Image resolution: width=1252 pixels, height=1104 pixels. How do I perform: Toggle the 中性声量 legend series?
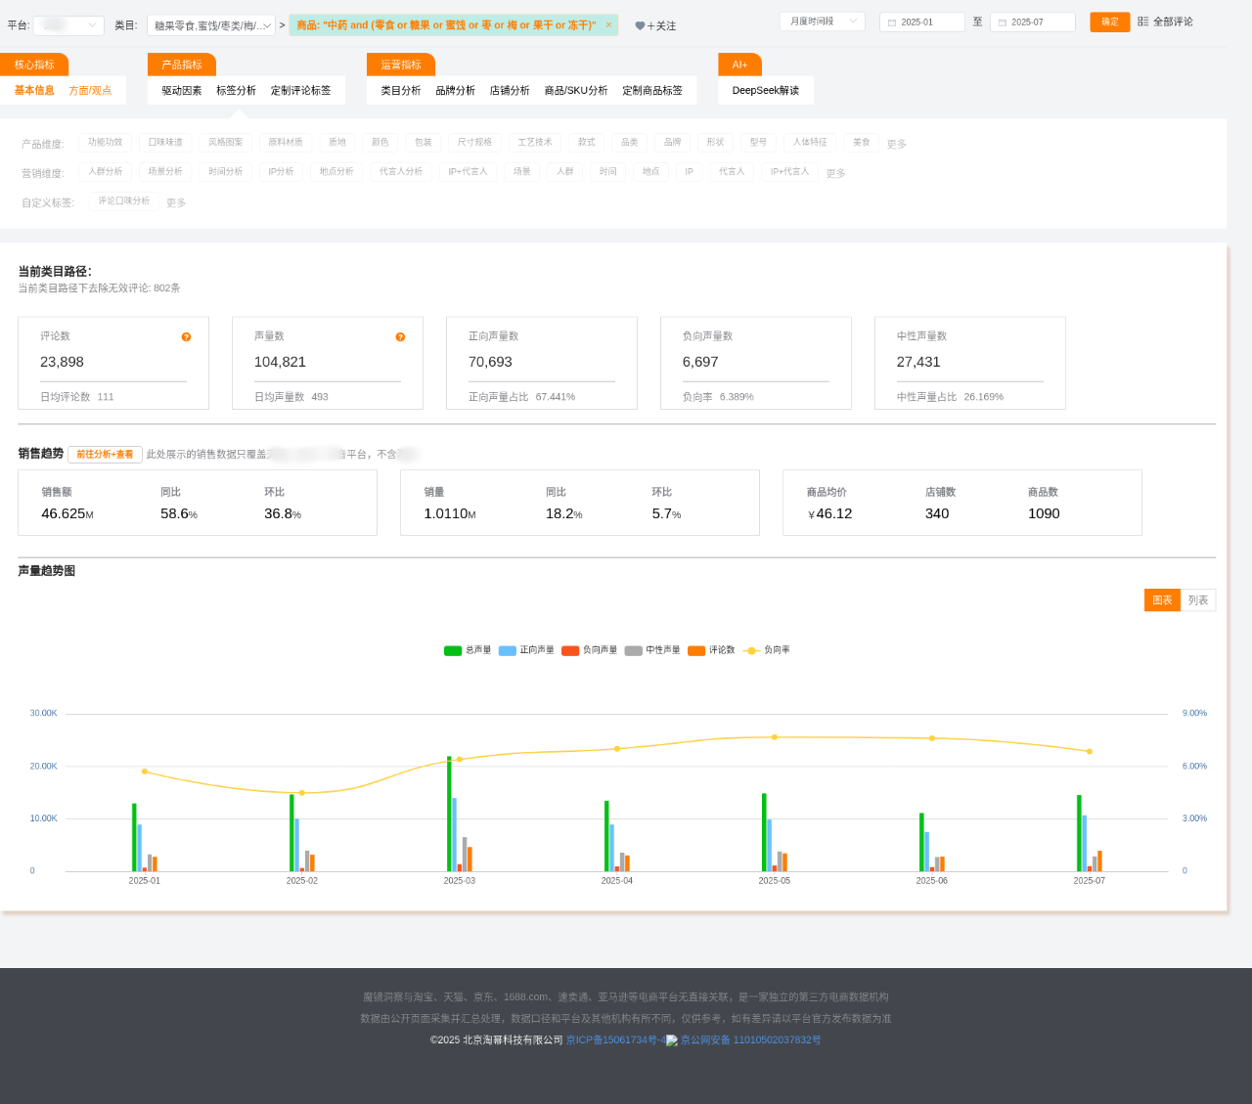(x=652, y=650)
